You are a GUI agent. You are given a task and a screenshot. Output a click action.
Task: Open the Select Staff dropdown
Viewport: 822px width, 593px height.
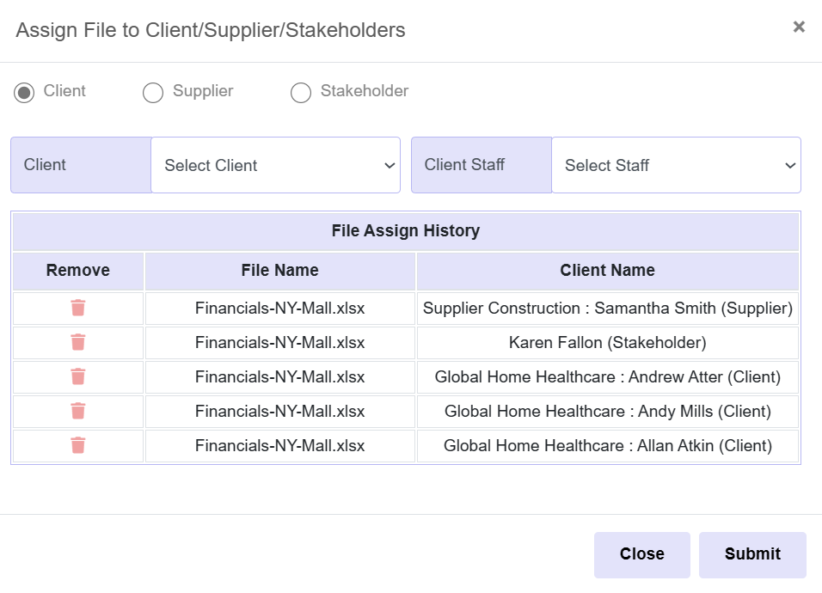pyautogui.click(x=676, y=165)
